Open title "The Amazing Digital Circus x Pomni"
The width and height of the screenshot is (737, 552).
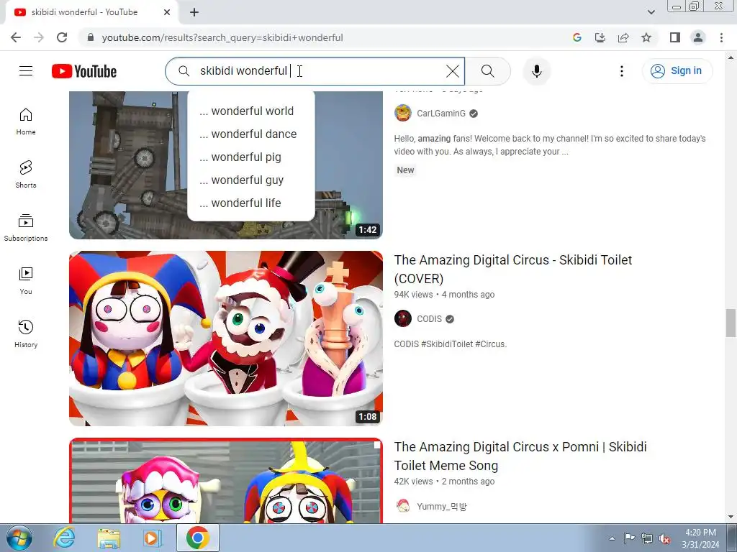click(x=520, y=456)
